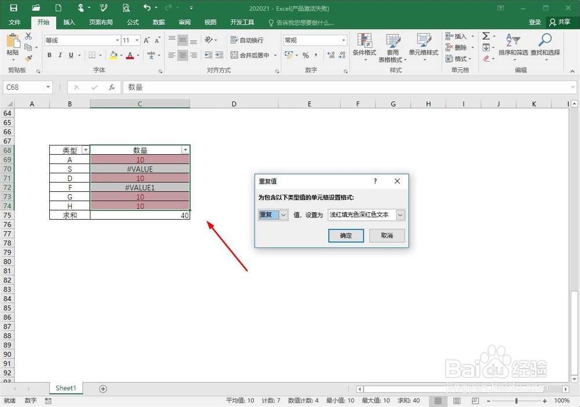Open the font color swatch picker
Image resolution: width=580 pixels, height=407 pixels.
tap(137, 55)
